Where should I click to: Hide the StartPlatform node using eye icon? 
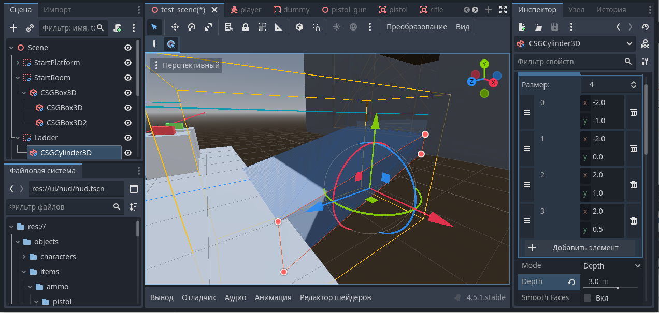(127, 63)
